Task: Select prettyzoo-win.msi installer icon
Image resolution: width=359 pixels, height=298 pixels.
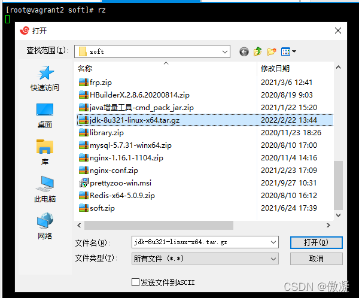Action: tap(84, 183)
